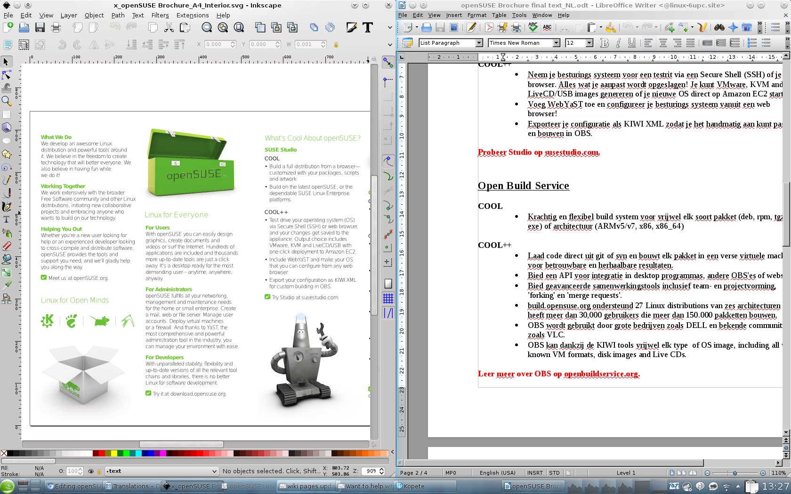The height and width of the screenshot is (494, 791).
Task: Select the Inkscape Text tool in toolbox
Action: click(7, 220)
